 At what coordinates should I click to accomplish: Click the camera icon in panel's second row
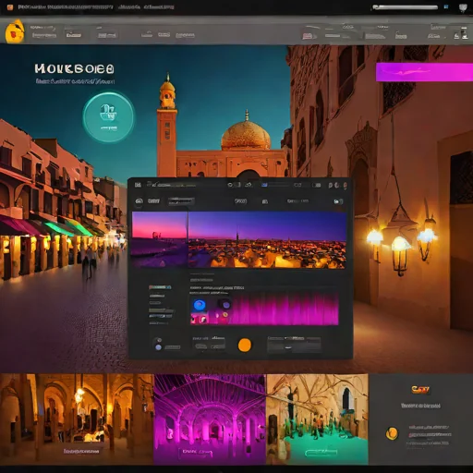click(265, 201)
